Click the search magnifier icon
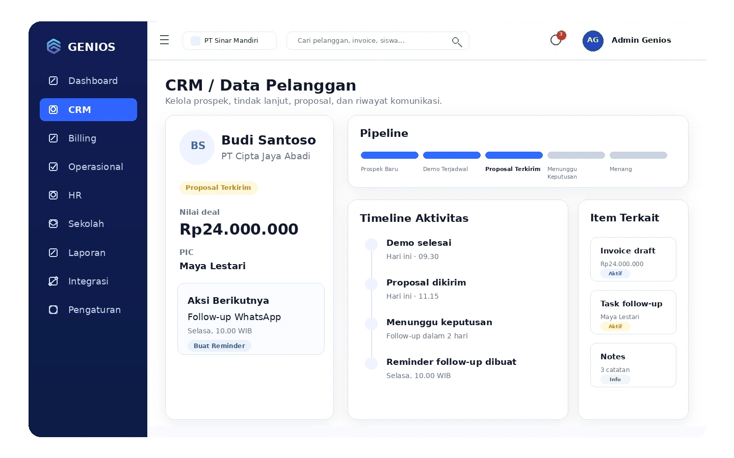734x458 pixels. tap(457, 42)
